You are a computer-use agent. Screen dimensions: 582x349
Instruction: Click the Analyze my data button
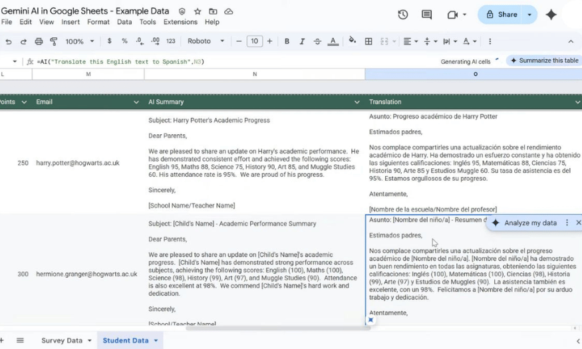(525, 223)
